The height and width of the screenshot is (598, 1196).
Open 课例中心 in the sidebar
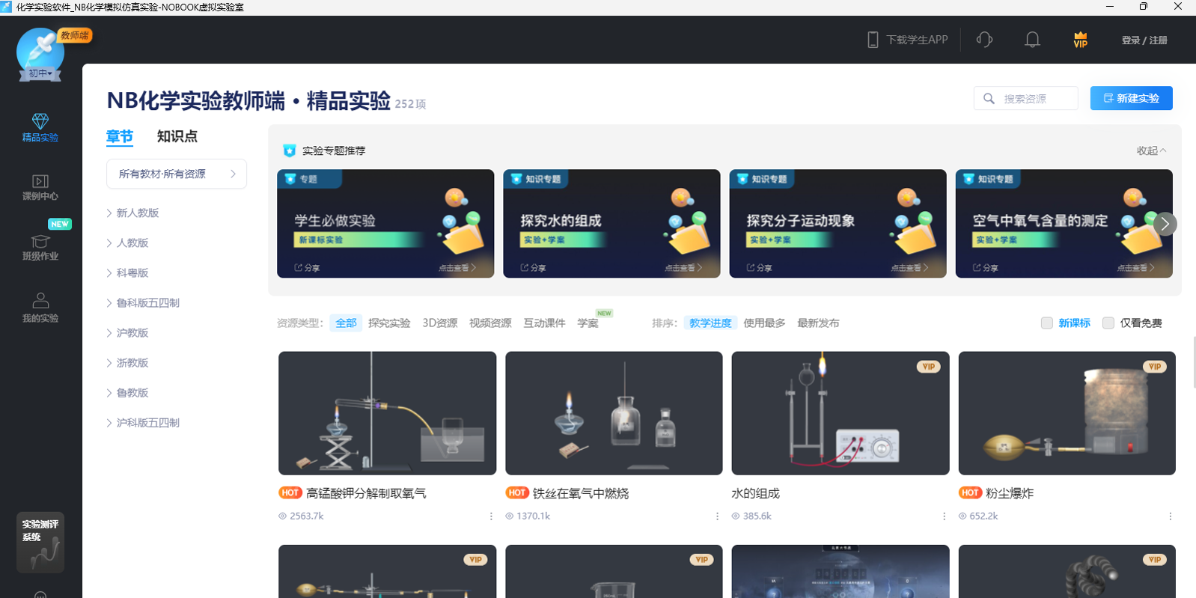[x=40, y=187]
